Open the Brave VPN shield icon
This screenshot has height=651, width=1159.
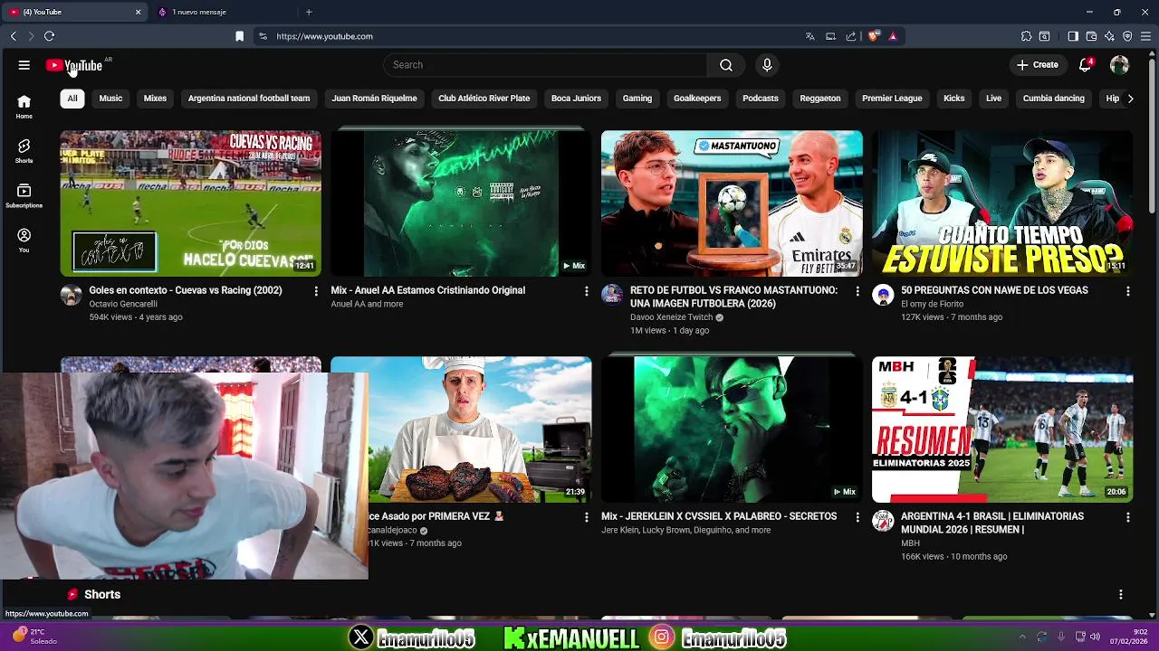click(1127, 36)
